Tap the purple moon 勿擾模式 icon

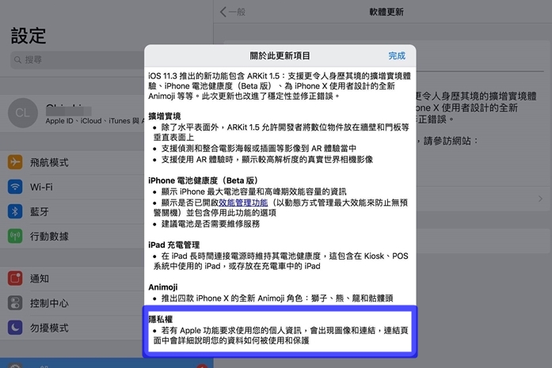(15, 328)
